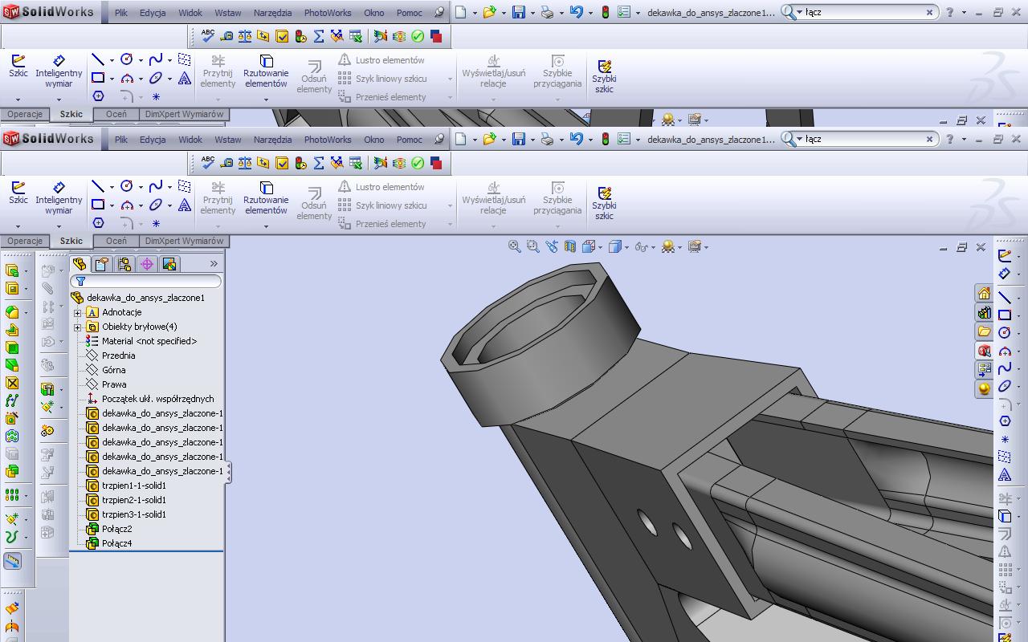
Task: Click Zoom to Fit in the heads-up view toolbar
Action: click(515, 247)
